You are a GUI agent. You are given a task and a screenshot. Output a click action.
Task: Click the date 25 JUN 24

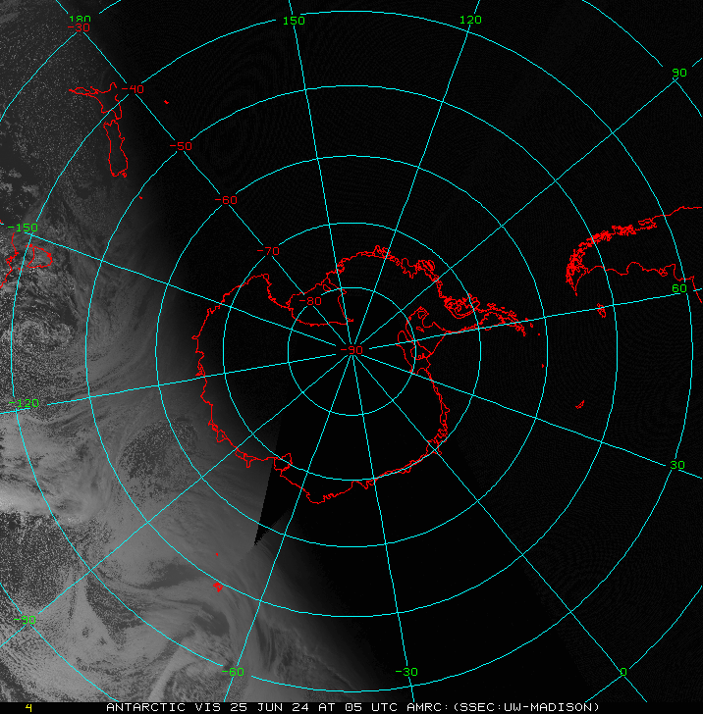point(270,707)
